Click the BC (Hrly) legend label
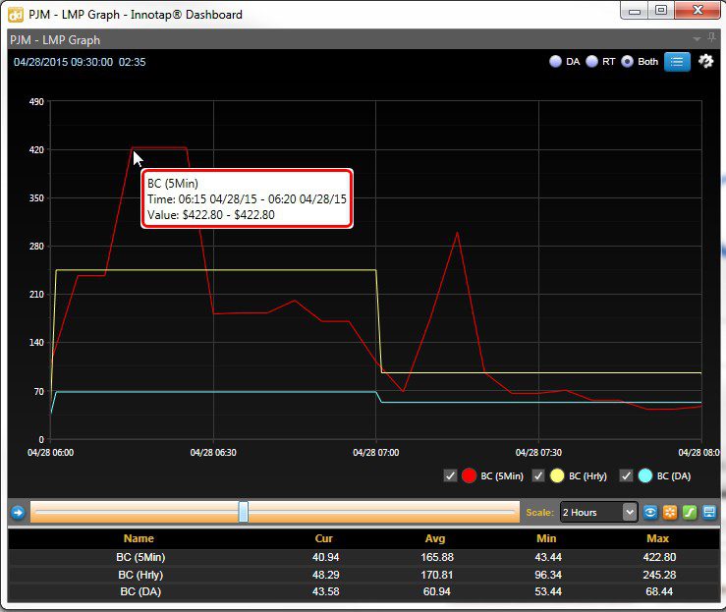The height and width of the screenshot is (612, 726). tap(587, 475)
